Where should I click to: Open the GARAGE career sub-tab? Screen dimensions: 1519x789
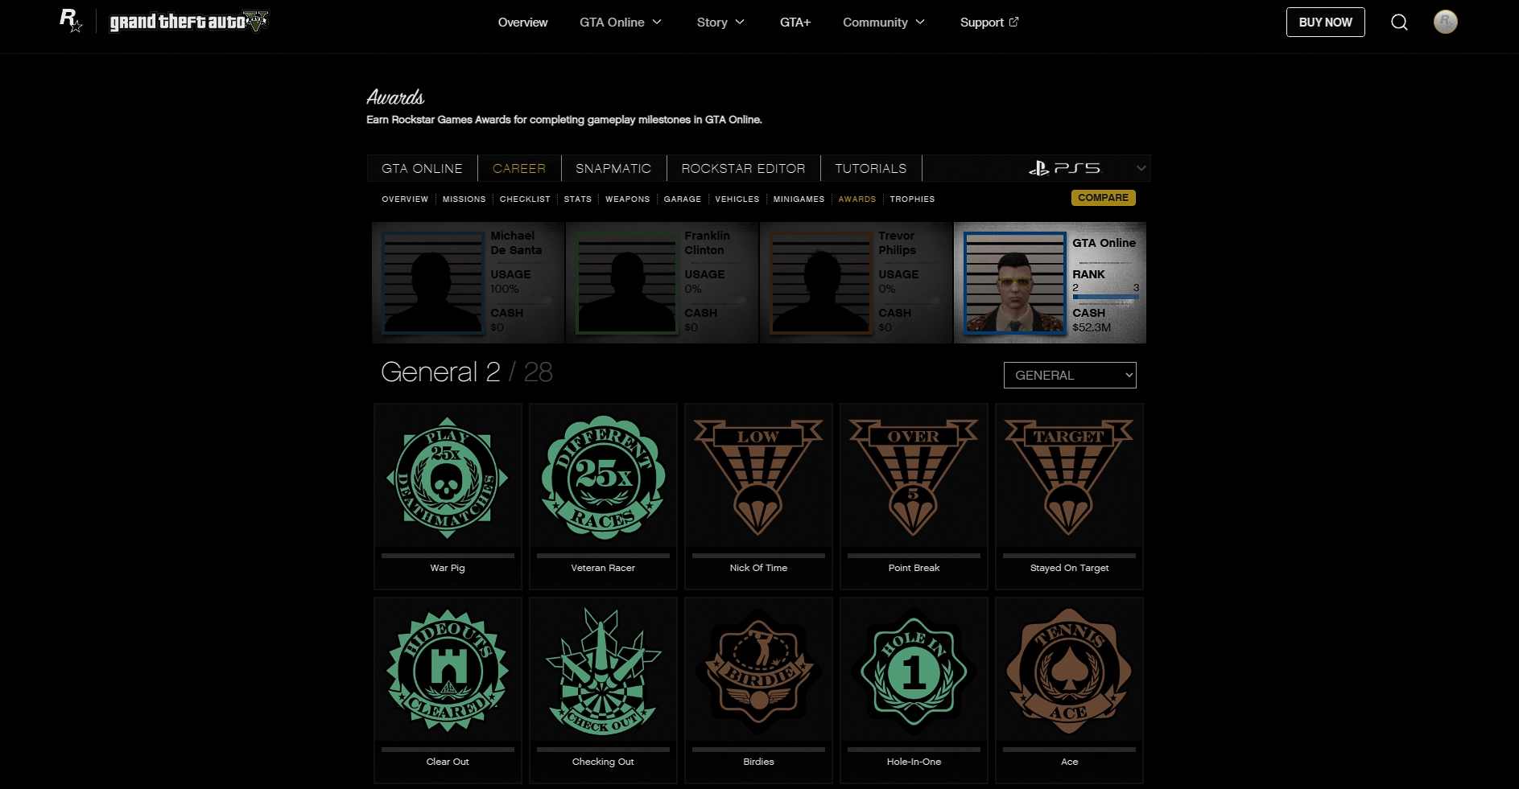[683, 199]
